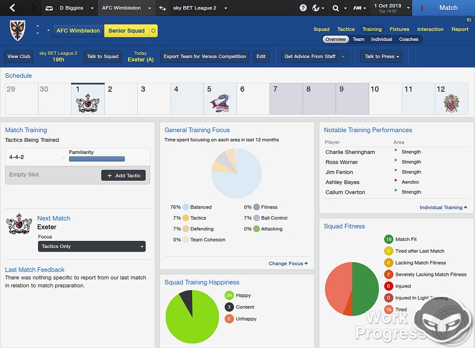Click the Edit button
Viewport: 475px width, 348px height.
(x=261, y=57)
